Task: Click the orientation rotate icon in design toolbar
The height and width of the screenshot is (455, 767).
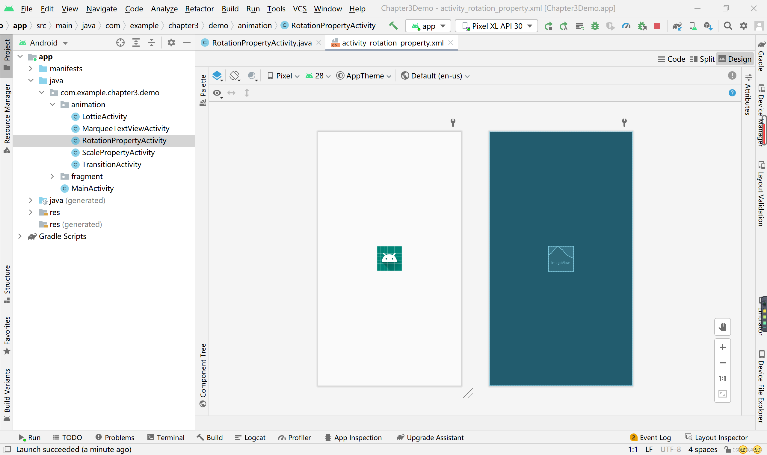Action: click(235, 76)
